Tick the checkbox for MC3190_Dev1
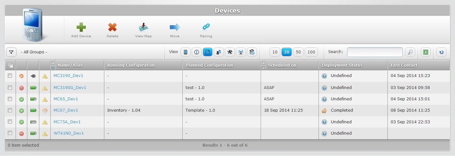Image resolution: width=455 pixels, height=156 pixels. pos(10,76)
